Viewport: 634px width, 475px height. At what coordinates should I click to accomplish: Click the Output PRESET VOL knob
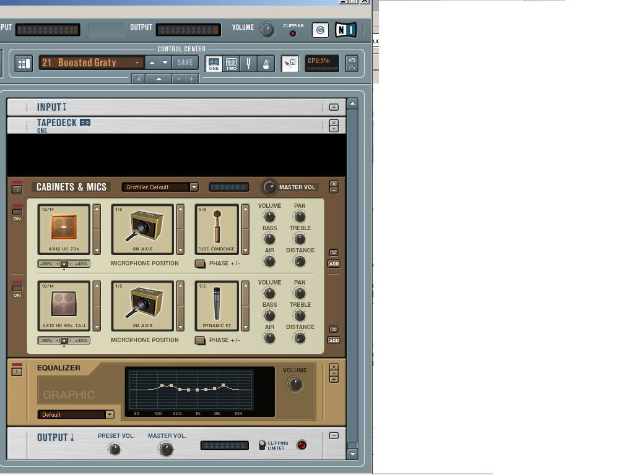[115, 449]
